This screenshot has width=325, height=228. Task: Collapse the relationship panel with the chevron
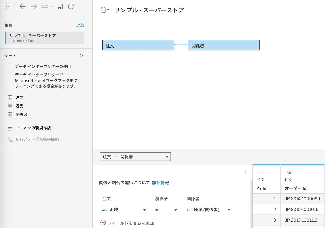tap(245, 172)
